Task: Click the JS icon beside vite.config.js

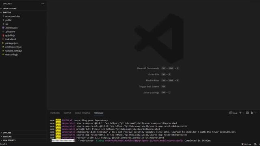Action: 3,54
